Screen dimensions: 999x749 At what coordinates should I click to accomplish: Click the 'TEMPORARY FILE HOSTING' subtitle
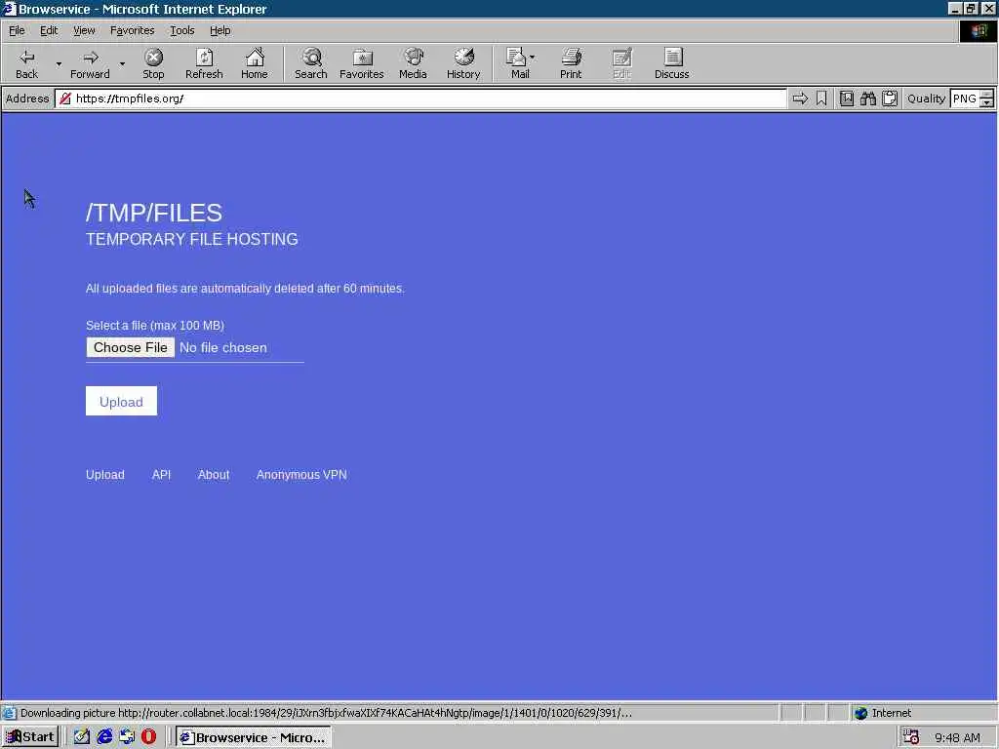tap(192, 239)
